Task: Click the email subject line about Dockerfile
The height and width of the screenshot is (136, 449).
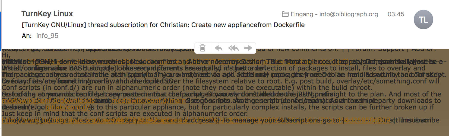Action: pos(163,25)
